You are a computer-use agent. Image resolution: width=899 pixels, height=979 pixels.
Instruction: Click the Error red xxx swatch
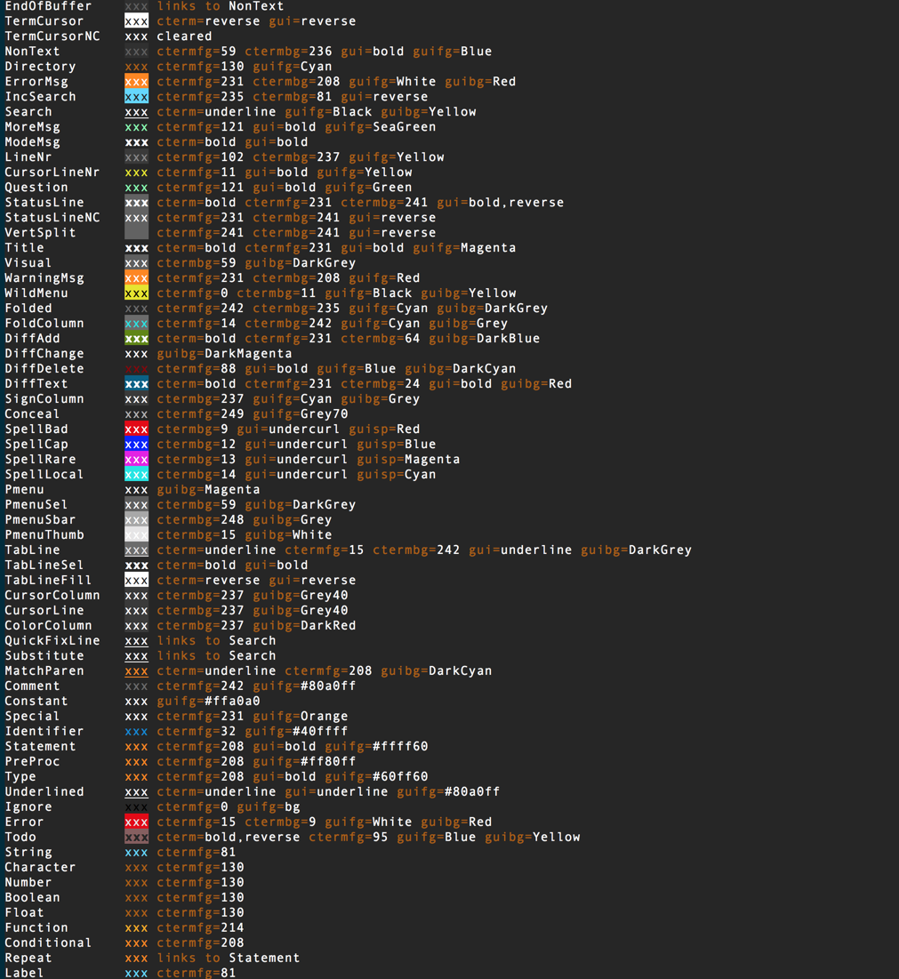pos(137,823)
